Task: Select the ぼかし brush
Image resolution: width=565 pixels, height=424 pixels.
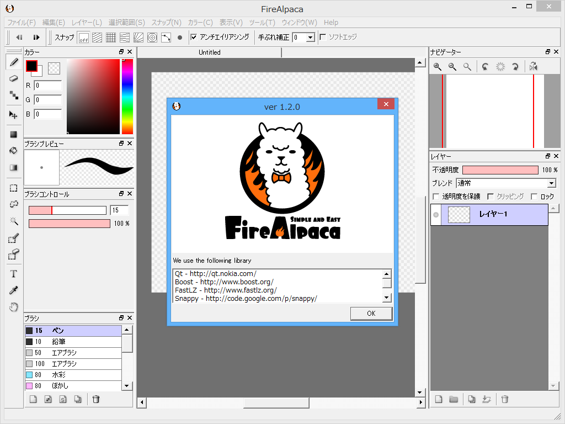Action: tap(73, 385)
